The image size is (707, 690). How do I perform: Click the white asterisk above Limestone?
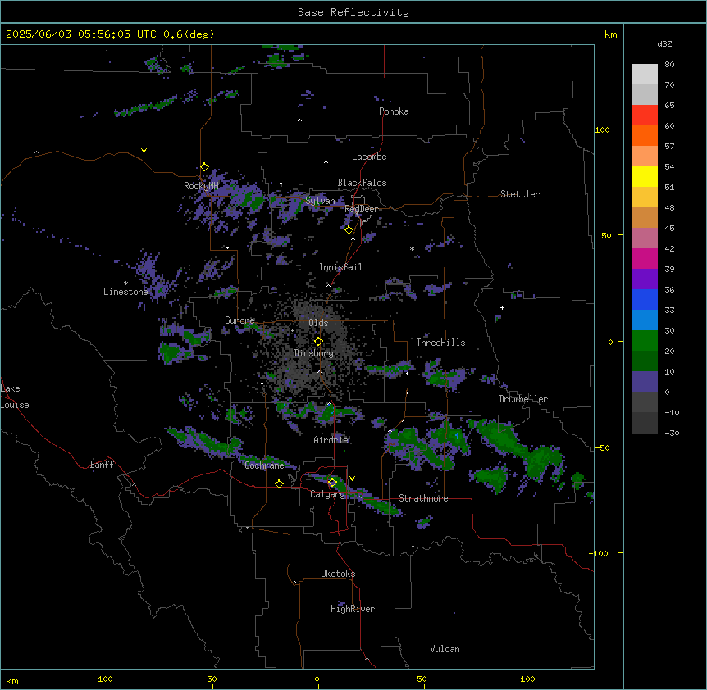(125, 284)
